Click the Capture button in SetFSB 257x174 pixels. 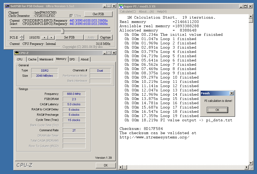coord(105,37)
